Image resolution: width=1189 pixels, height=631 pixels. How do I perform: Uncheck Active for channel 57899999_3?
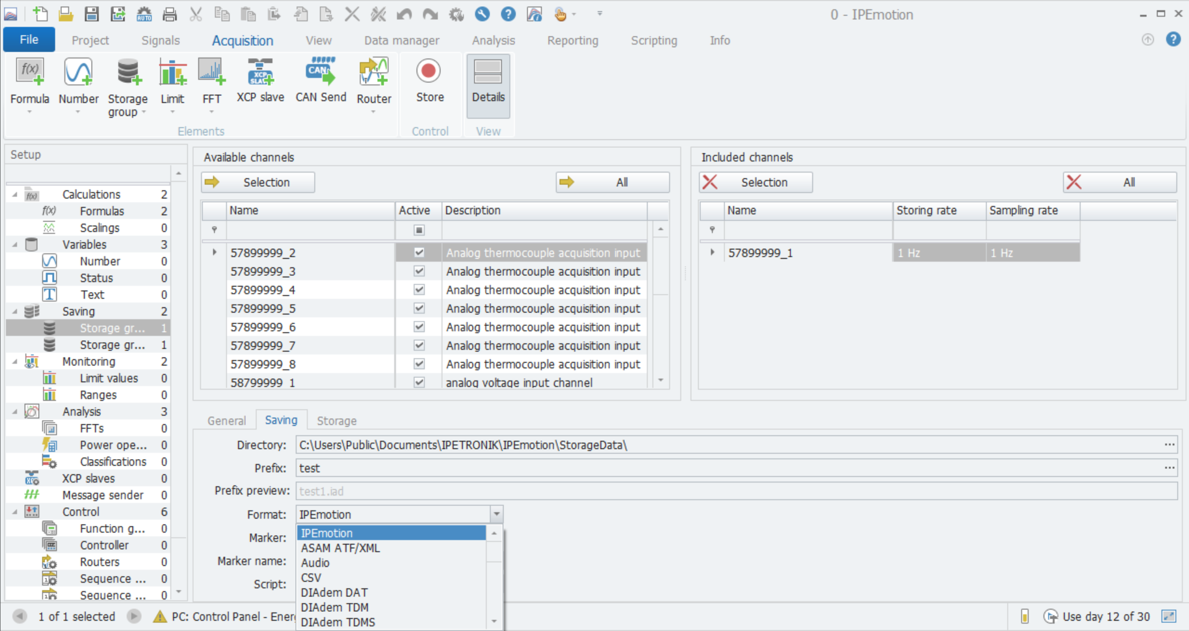(419, 271)
